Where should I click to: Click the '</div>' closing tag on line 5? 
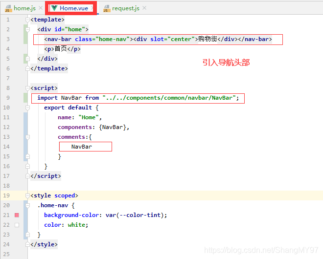click(x=47, y=59)
